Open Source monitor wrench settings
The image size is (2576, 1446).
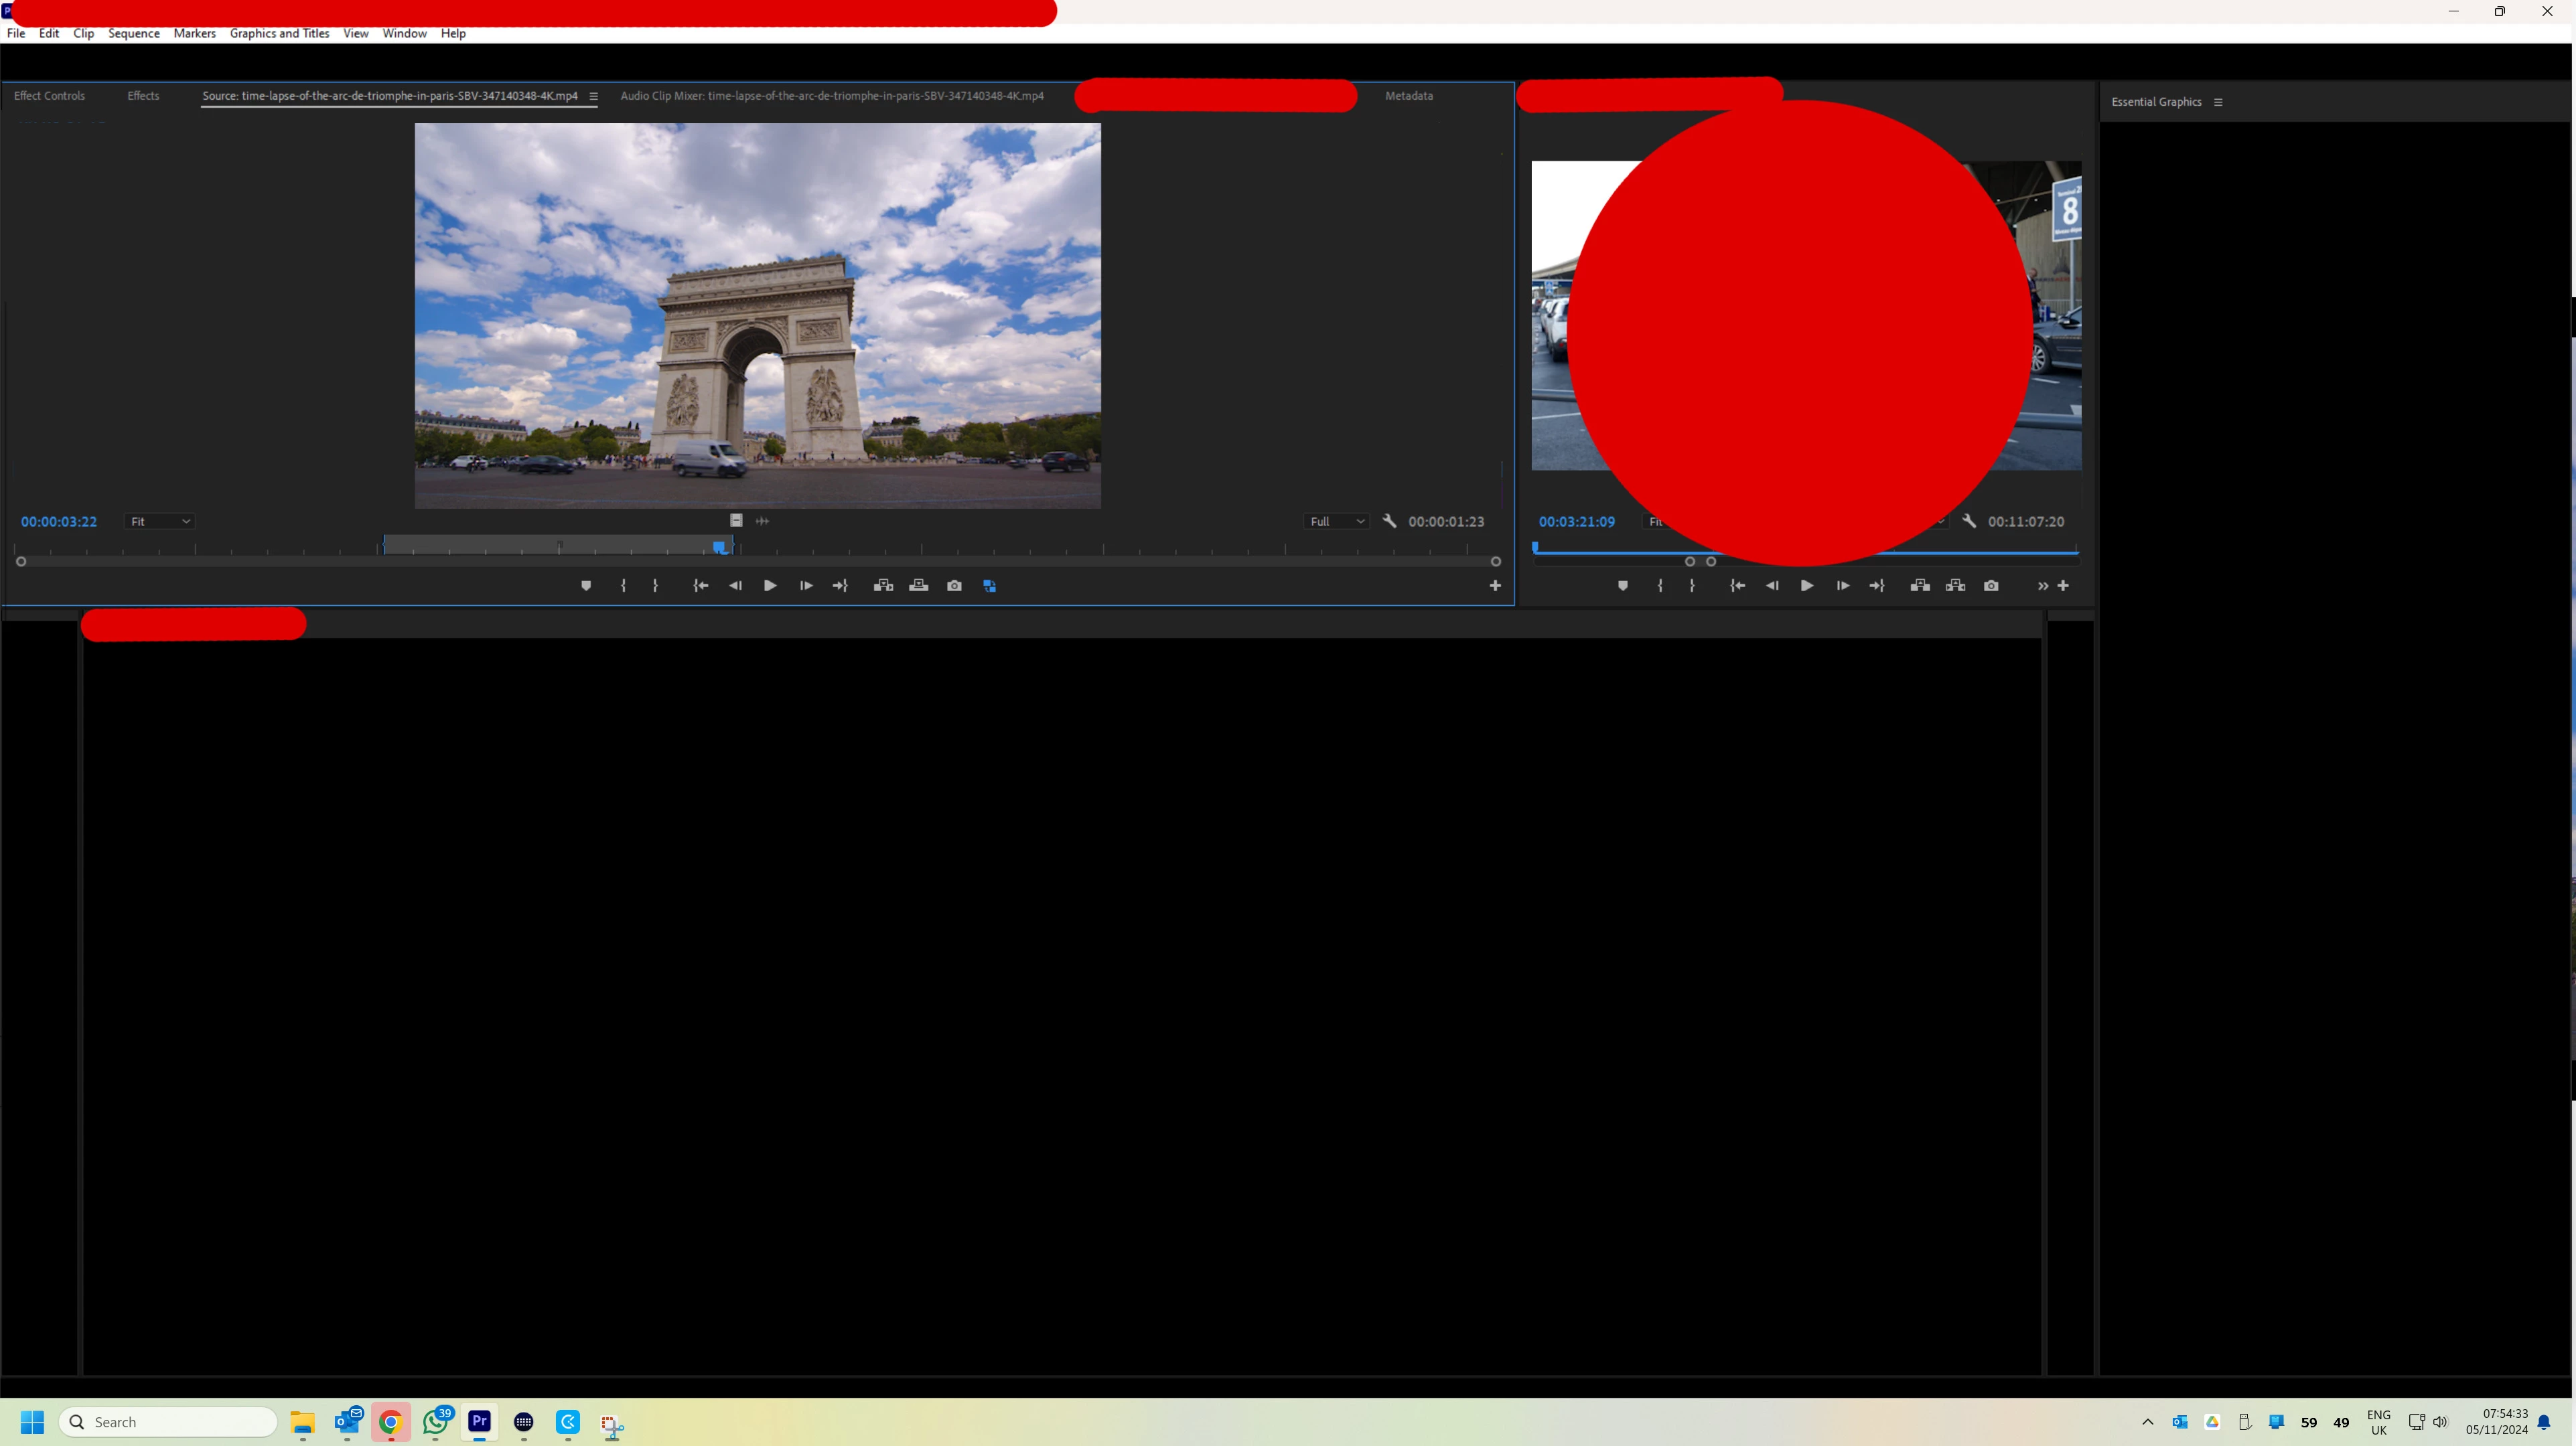point(1389,521)
